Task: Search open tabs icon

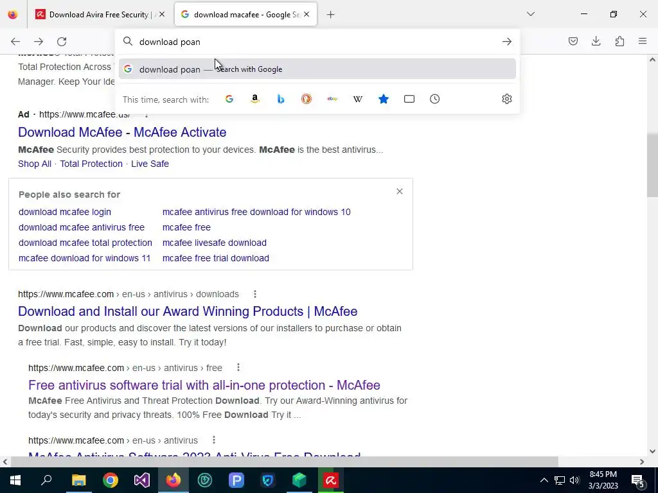Action: [x=409, y=99]
